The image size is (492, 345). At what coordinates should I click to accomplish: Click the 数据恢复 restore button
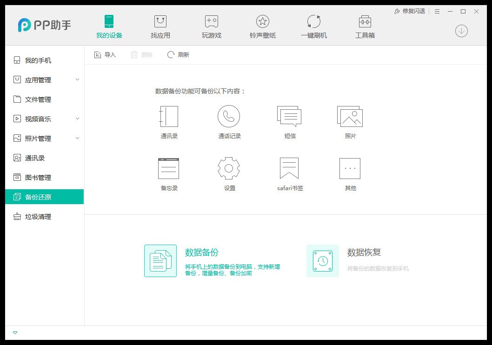323,261
